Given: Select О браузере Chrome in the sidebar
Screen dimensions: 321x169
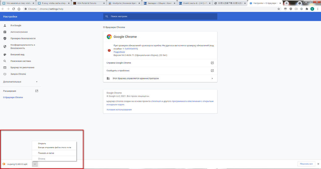Looking at the screenshot, I should coord(13,97).
